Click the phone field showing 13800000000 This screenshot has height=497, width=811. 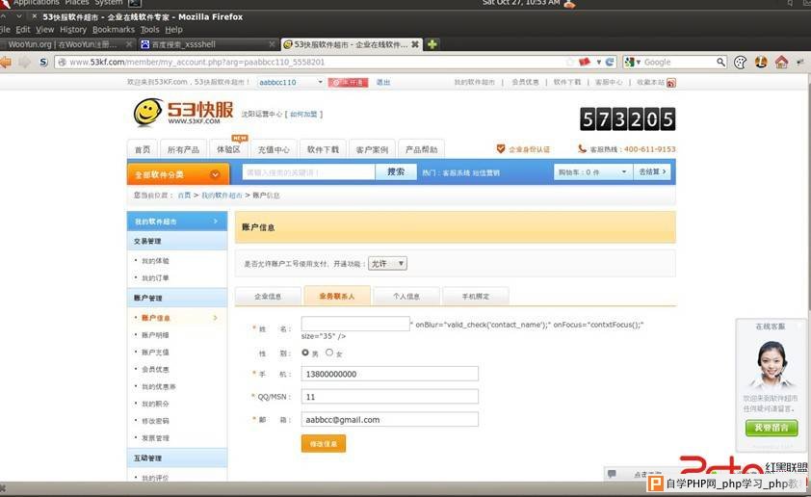(x=390, y=374)
